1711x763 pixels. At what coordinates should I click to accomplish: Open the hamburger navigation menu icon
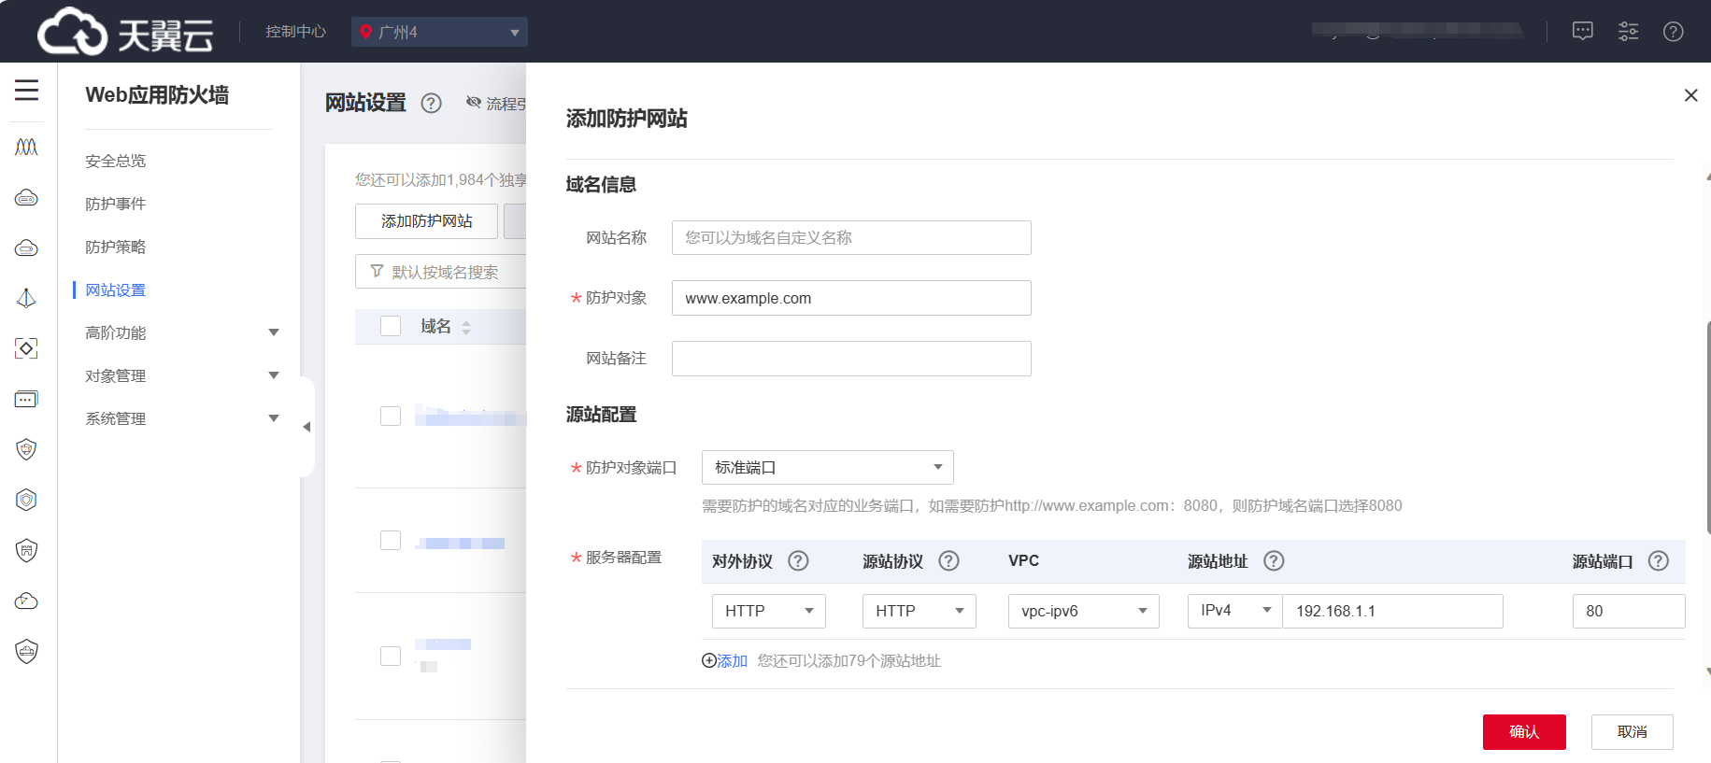[x=26, y=90]
